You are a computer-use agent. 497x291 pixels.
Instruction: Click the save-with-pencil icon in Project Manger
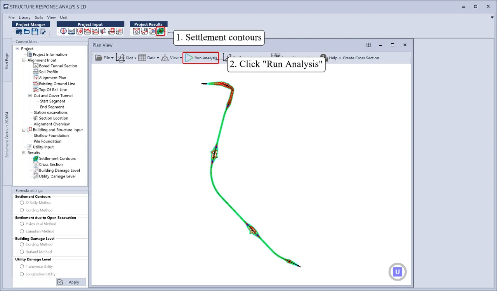point(43,31)
